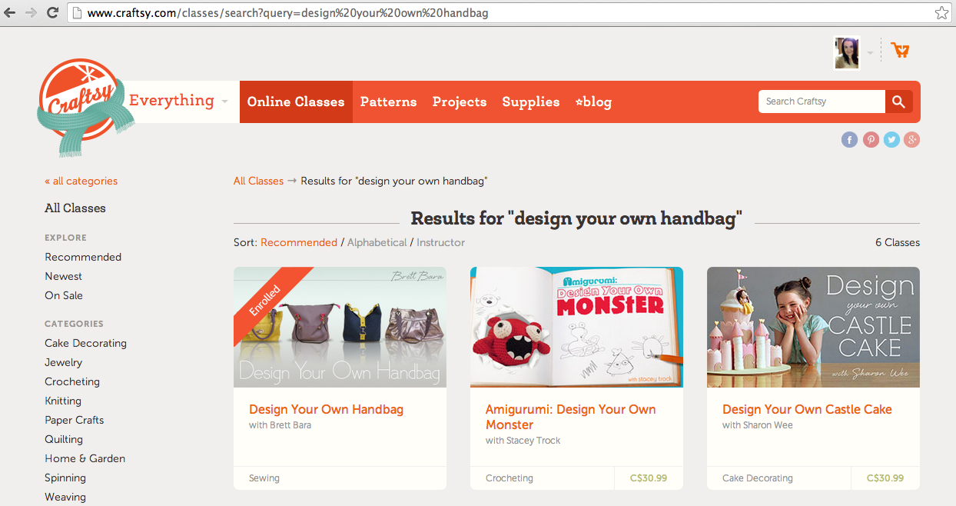Click the "with Sharon Wee" instructor text

(x=757, y=425)
